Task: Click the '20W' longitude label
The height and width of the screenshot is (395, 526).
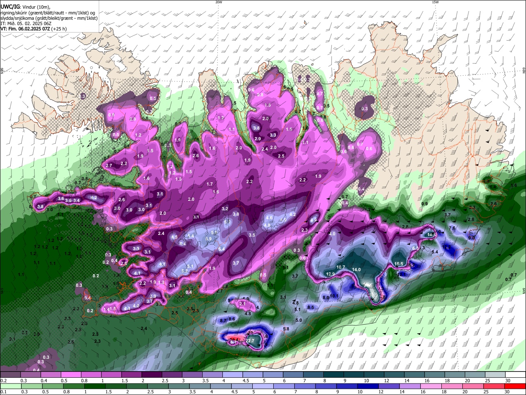Action: [219, 2]
